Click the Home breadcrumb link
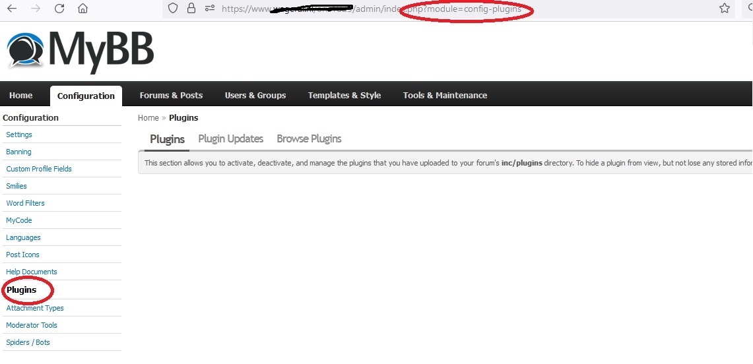 (148, 118)
